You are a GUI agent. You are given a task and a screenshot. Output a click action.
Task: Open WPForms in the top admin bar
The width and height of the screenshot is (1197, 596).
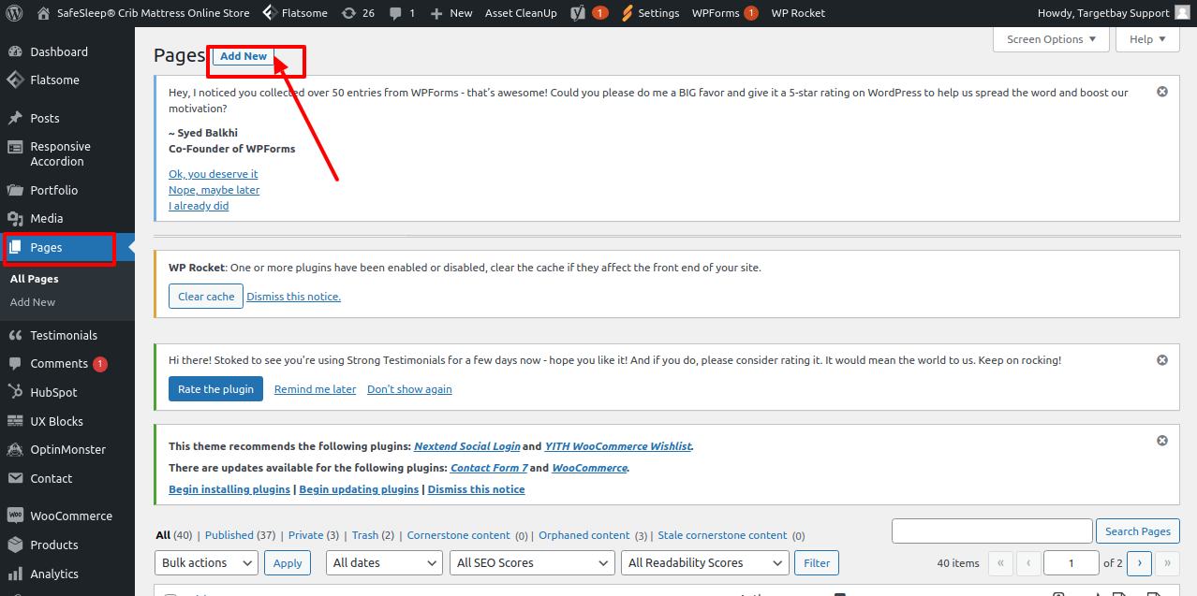point(724,13)
